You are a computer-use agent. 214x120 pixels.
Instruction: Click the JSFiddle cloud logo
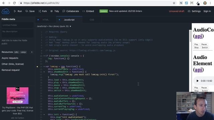coord(5,11)
